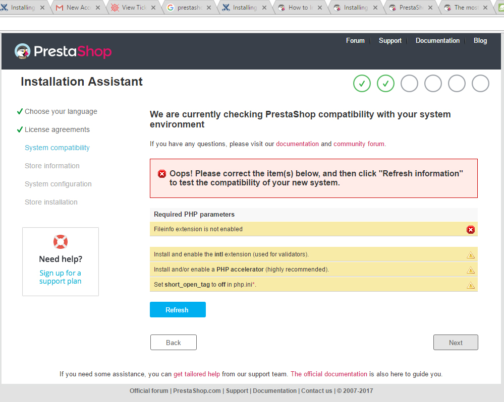Select the second green checkmark progress circle
The width and height of the screenshot is (504, 402).
[385, 83]
